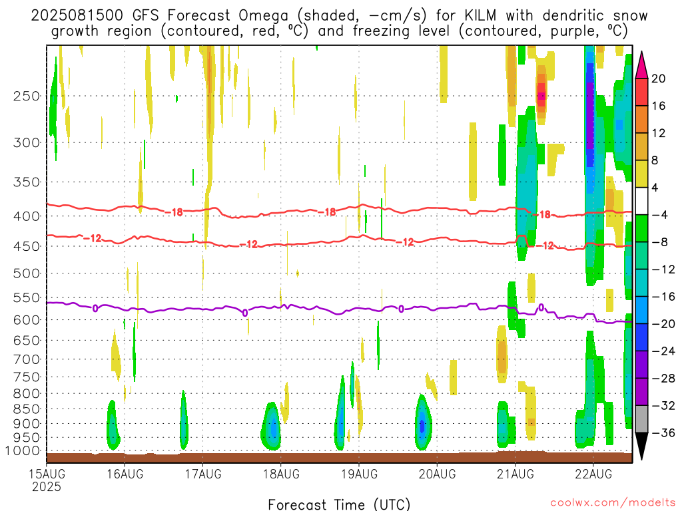Screen dimensions: 682x511
Task: Click the purple swatch between -24 and -28
Action: tap(641, 365)
